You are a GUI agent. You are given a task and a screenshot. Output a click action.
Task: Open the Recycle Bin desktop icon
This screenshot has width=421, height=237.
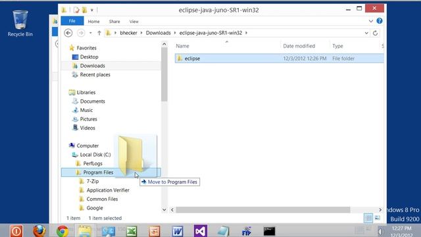[20, 24]
